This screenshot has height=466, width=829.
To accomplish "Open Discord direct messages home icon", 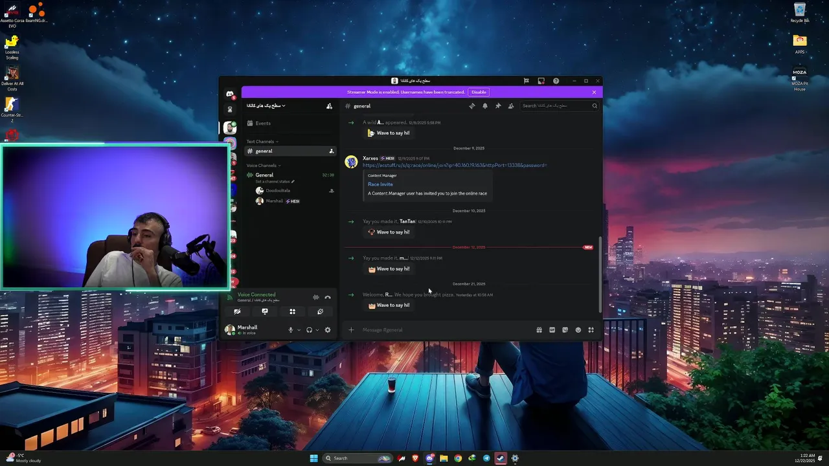I will point(230,94).
